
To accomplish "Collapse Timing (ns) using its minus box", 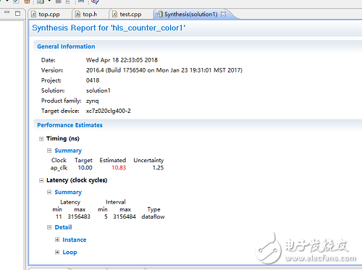I will (x=41, y=139).
